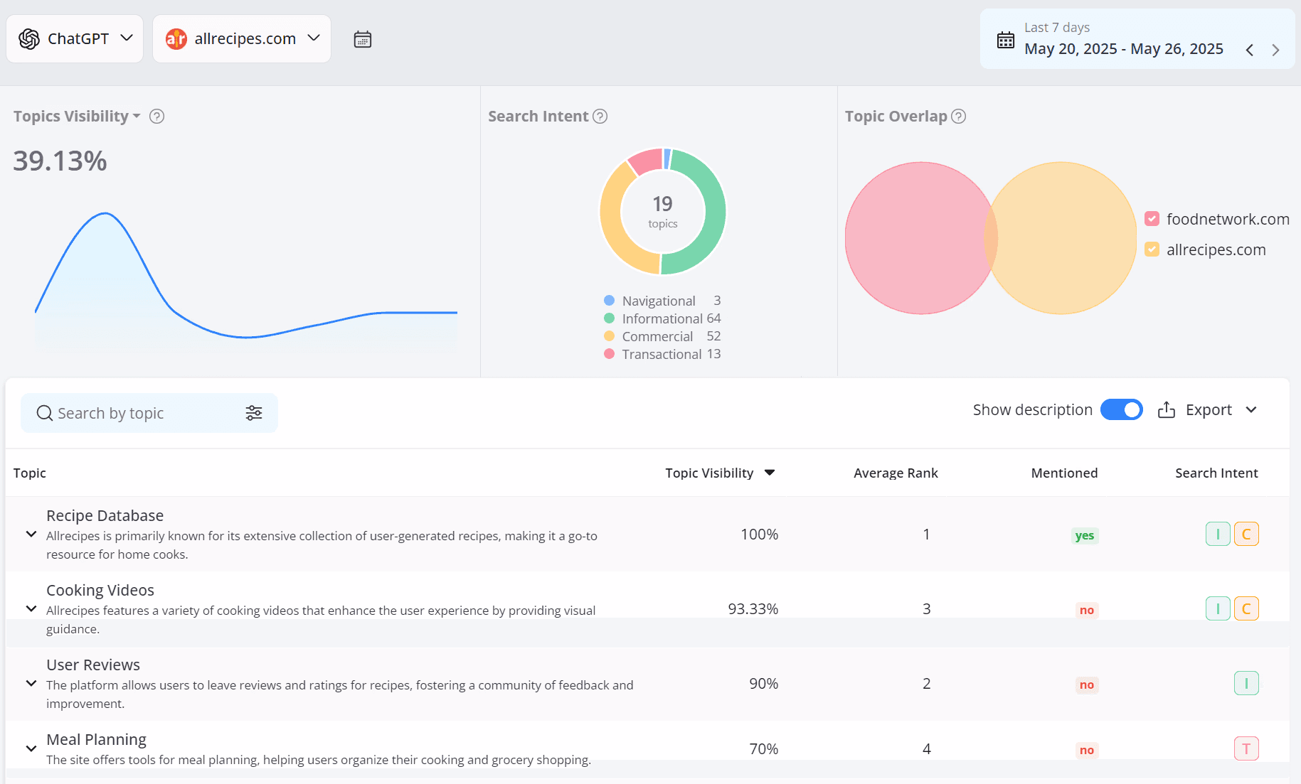Click the I intent badge in Recipe Database row

(x=1218, y=534)
